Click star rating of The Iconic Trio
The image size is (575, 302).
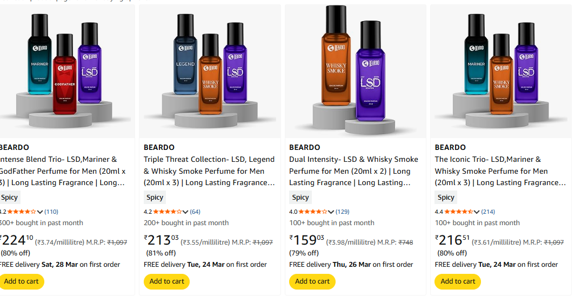(459, 212)
